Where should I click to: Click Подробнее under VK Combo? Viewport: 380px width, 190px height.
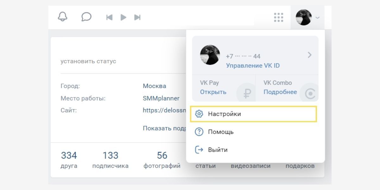(x=280, y=92)
